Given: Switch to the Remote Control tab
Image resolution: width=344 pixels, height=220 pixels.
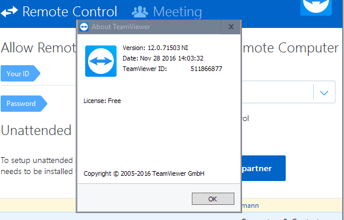Looking at the screenshot, I should tap(59, 12).
